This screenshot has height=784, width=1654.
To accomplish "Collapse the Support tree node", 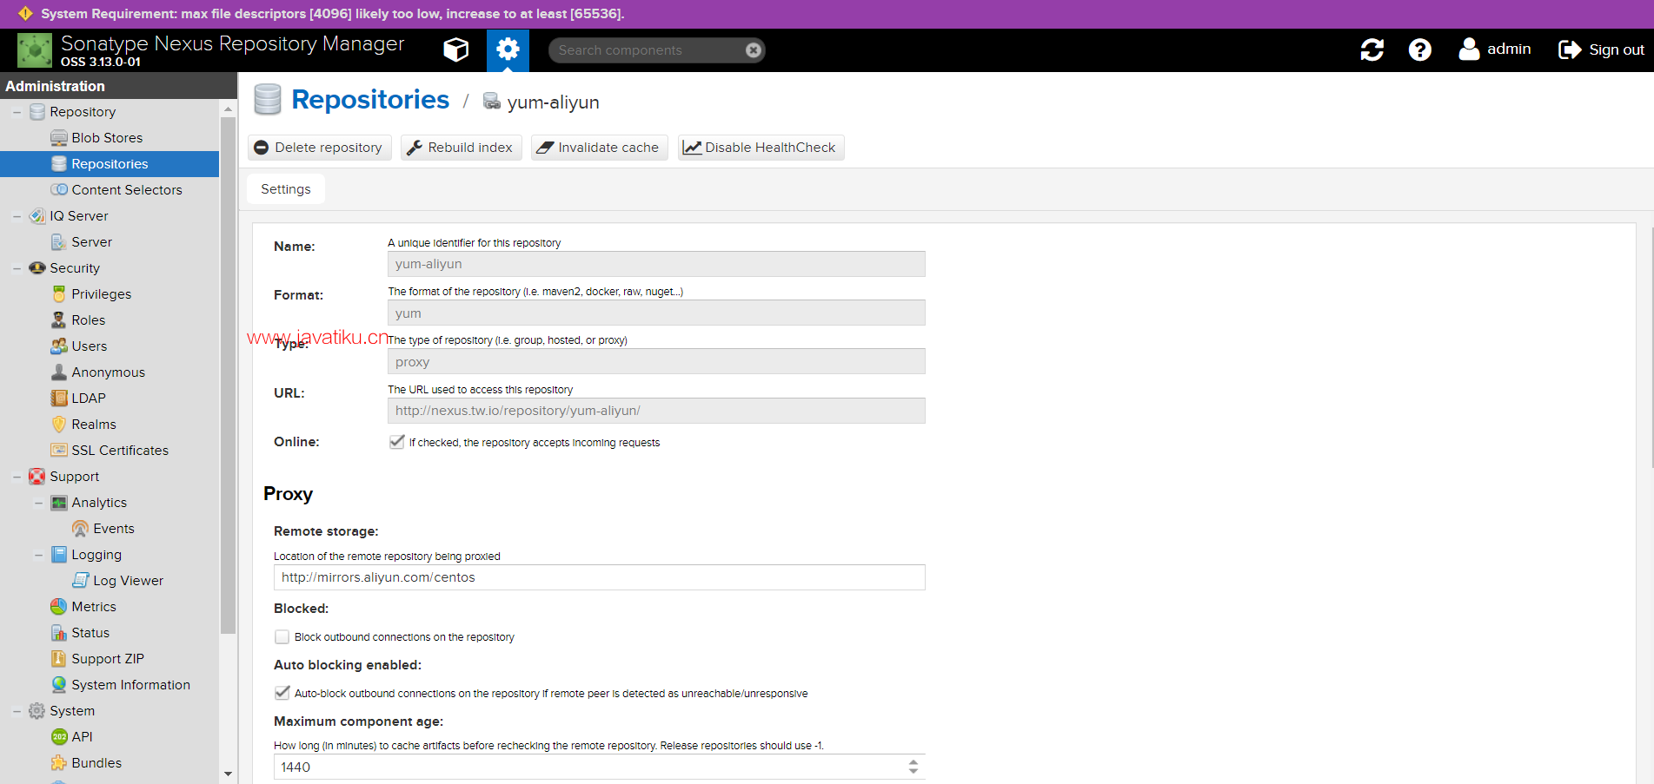I will point(17,477).
